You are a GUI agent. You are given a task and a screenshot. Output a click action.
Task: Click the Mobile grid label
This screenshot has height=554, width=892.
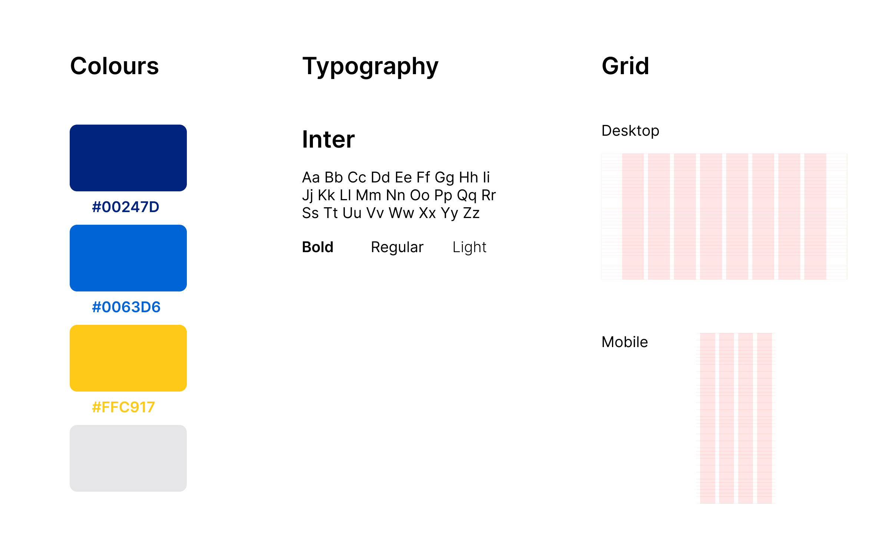coord(625,342)
